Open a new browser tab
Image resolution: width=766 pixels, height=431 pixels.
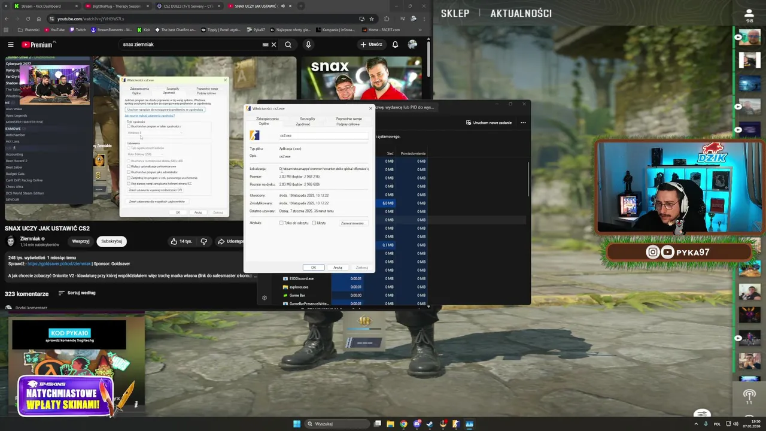(x=300, y=6)
